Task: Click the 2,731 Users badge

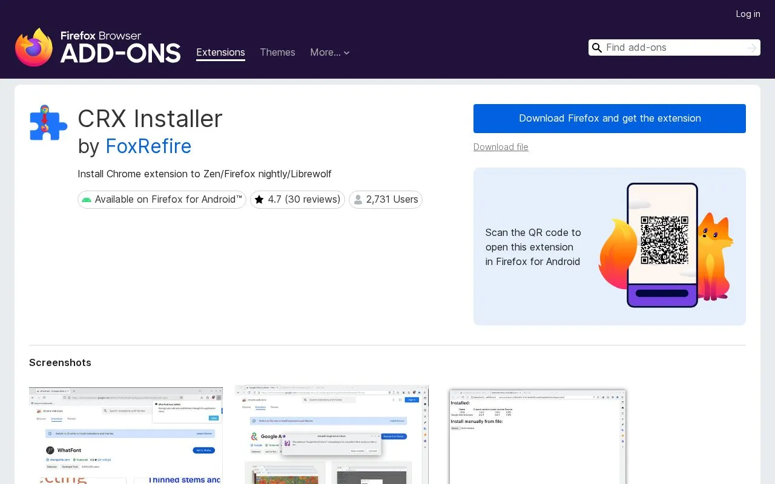Action: (x=386, y=200)
